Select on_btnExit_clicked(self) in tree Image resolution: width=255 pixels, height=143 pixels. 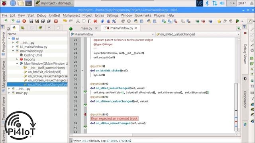[45, 72]
